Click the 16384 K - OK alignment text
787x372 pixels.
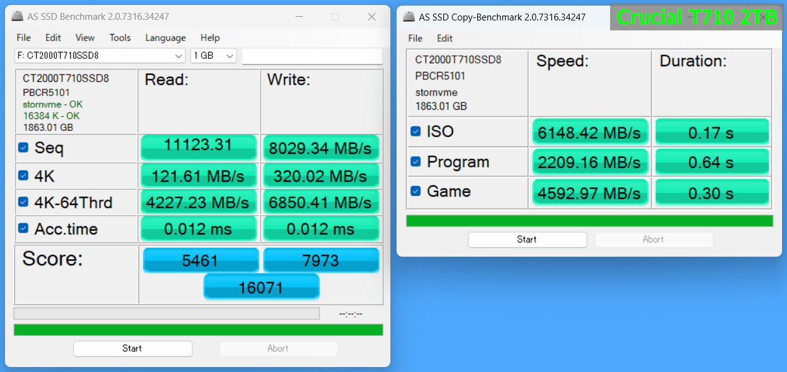pyautogui.click(x=52, y=115)
